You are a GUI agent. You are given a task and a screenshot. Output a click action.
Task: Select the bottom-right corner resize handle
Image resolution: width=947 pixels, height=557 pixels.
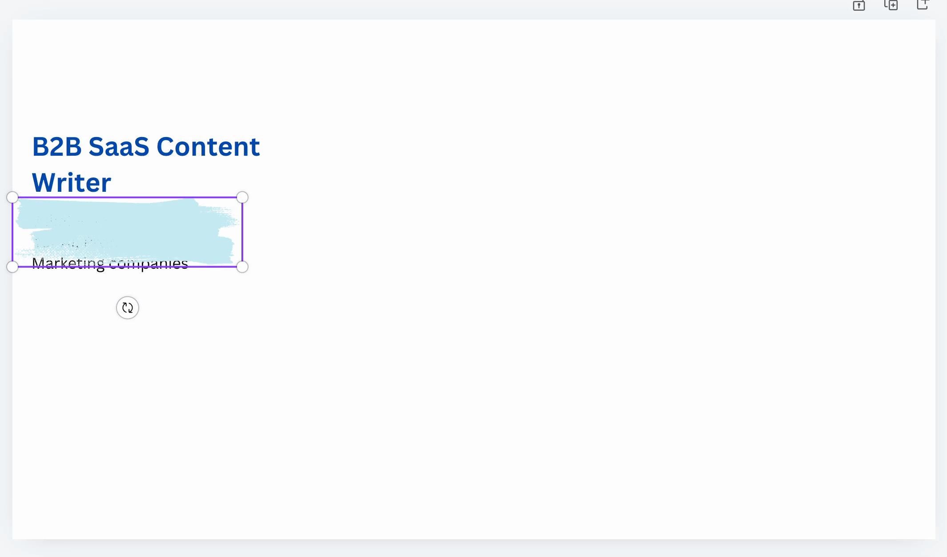[242, 266]
